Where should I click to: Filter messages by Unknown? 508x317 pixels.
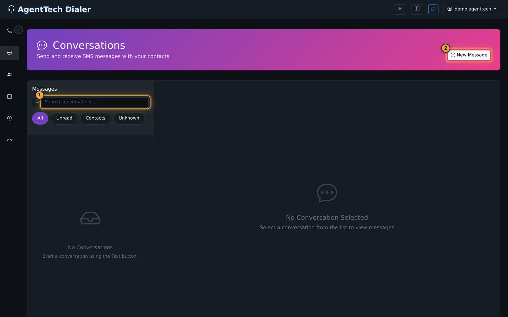pyautogui.click(x=129, y=118)
